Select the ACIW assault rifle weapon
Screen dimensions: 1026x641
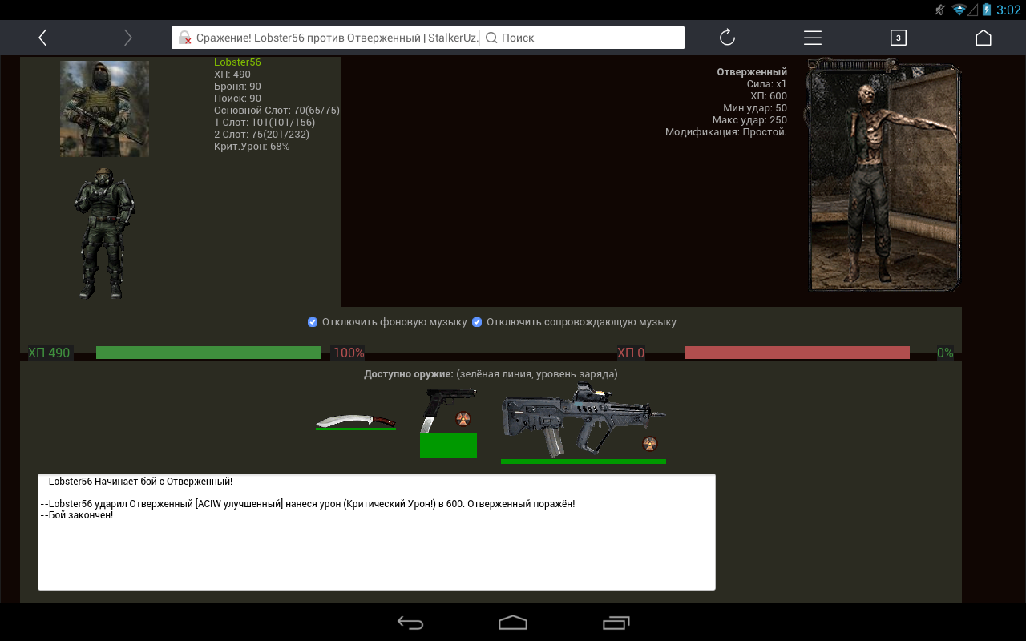click(x=584, y=422)
